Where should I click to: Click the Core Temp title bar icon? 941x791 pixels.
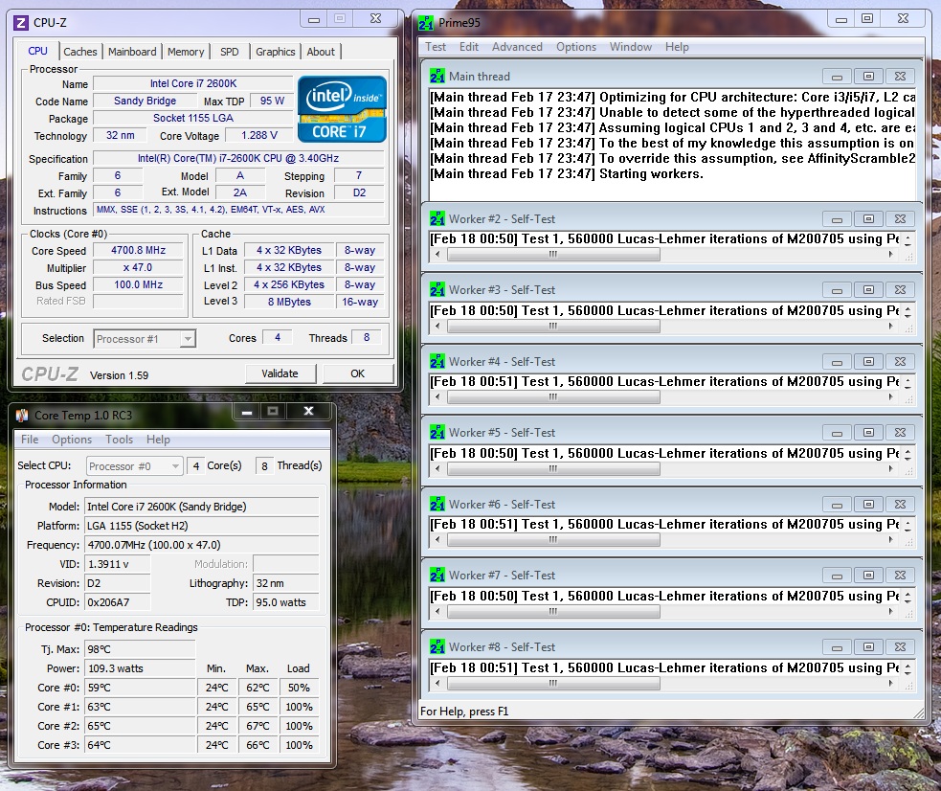(x=22, y=416)
